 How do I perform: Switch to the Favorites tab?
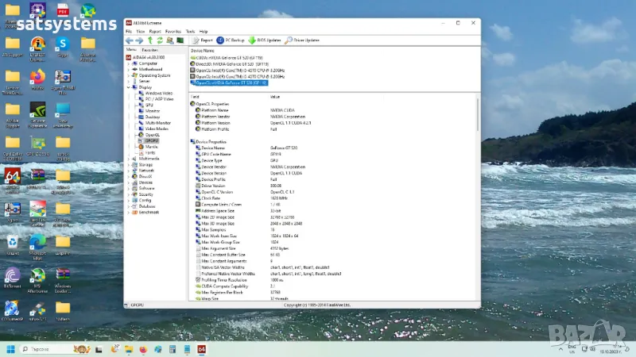tap(149, 50)
